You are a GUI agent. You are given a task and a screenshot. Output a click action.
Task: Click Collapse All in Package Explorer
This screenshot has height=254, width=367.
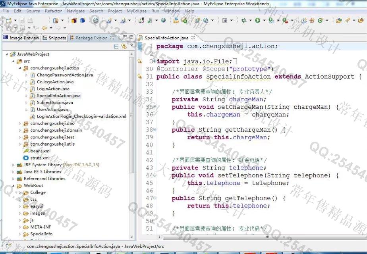(116, 46)
